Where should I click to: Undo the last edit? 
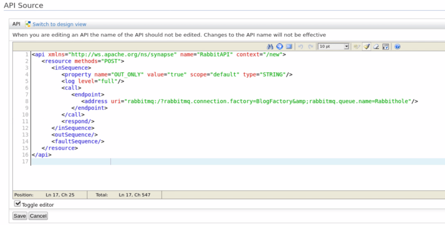click(x=301, y=46)
